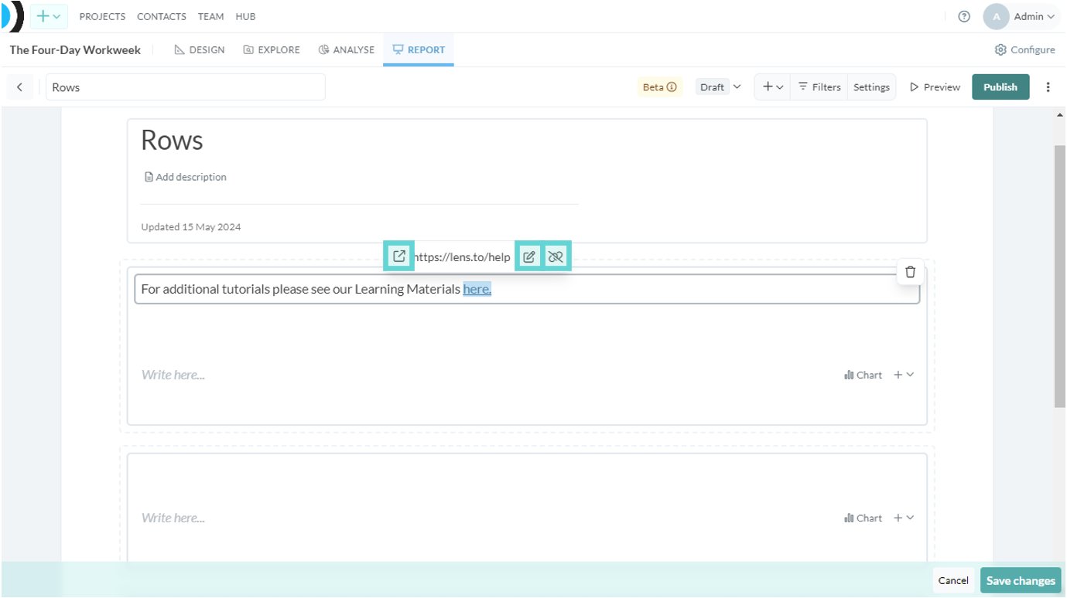Select the Report tab
Viewport: 1067px width, 598px height.
point(419,49)
